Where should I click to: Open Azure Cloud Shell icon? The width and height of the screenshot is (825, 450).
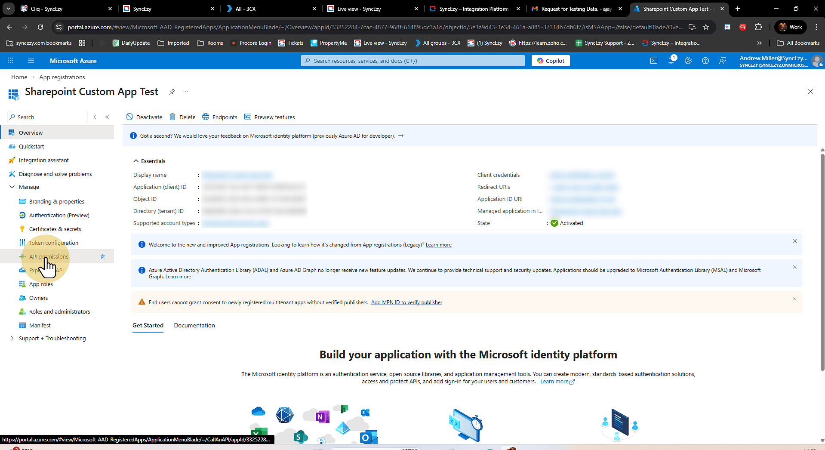(653, 61)
